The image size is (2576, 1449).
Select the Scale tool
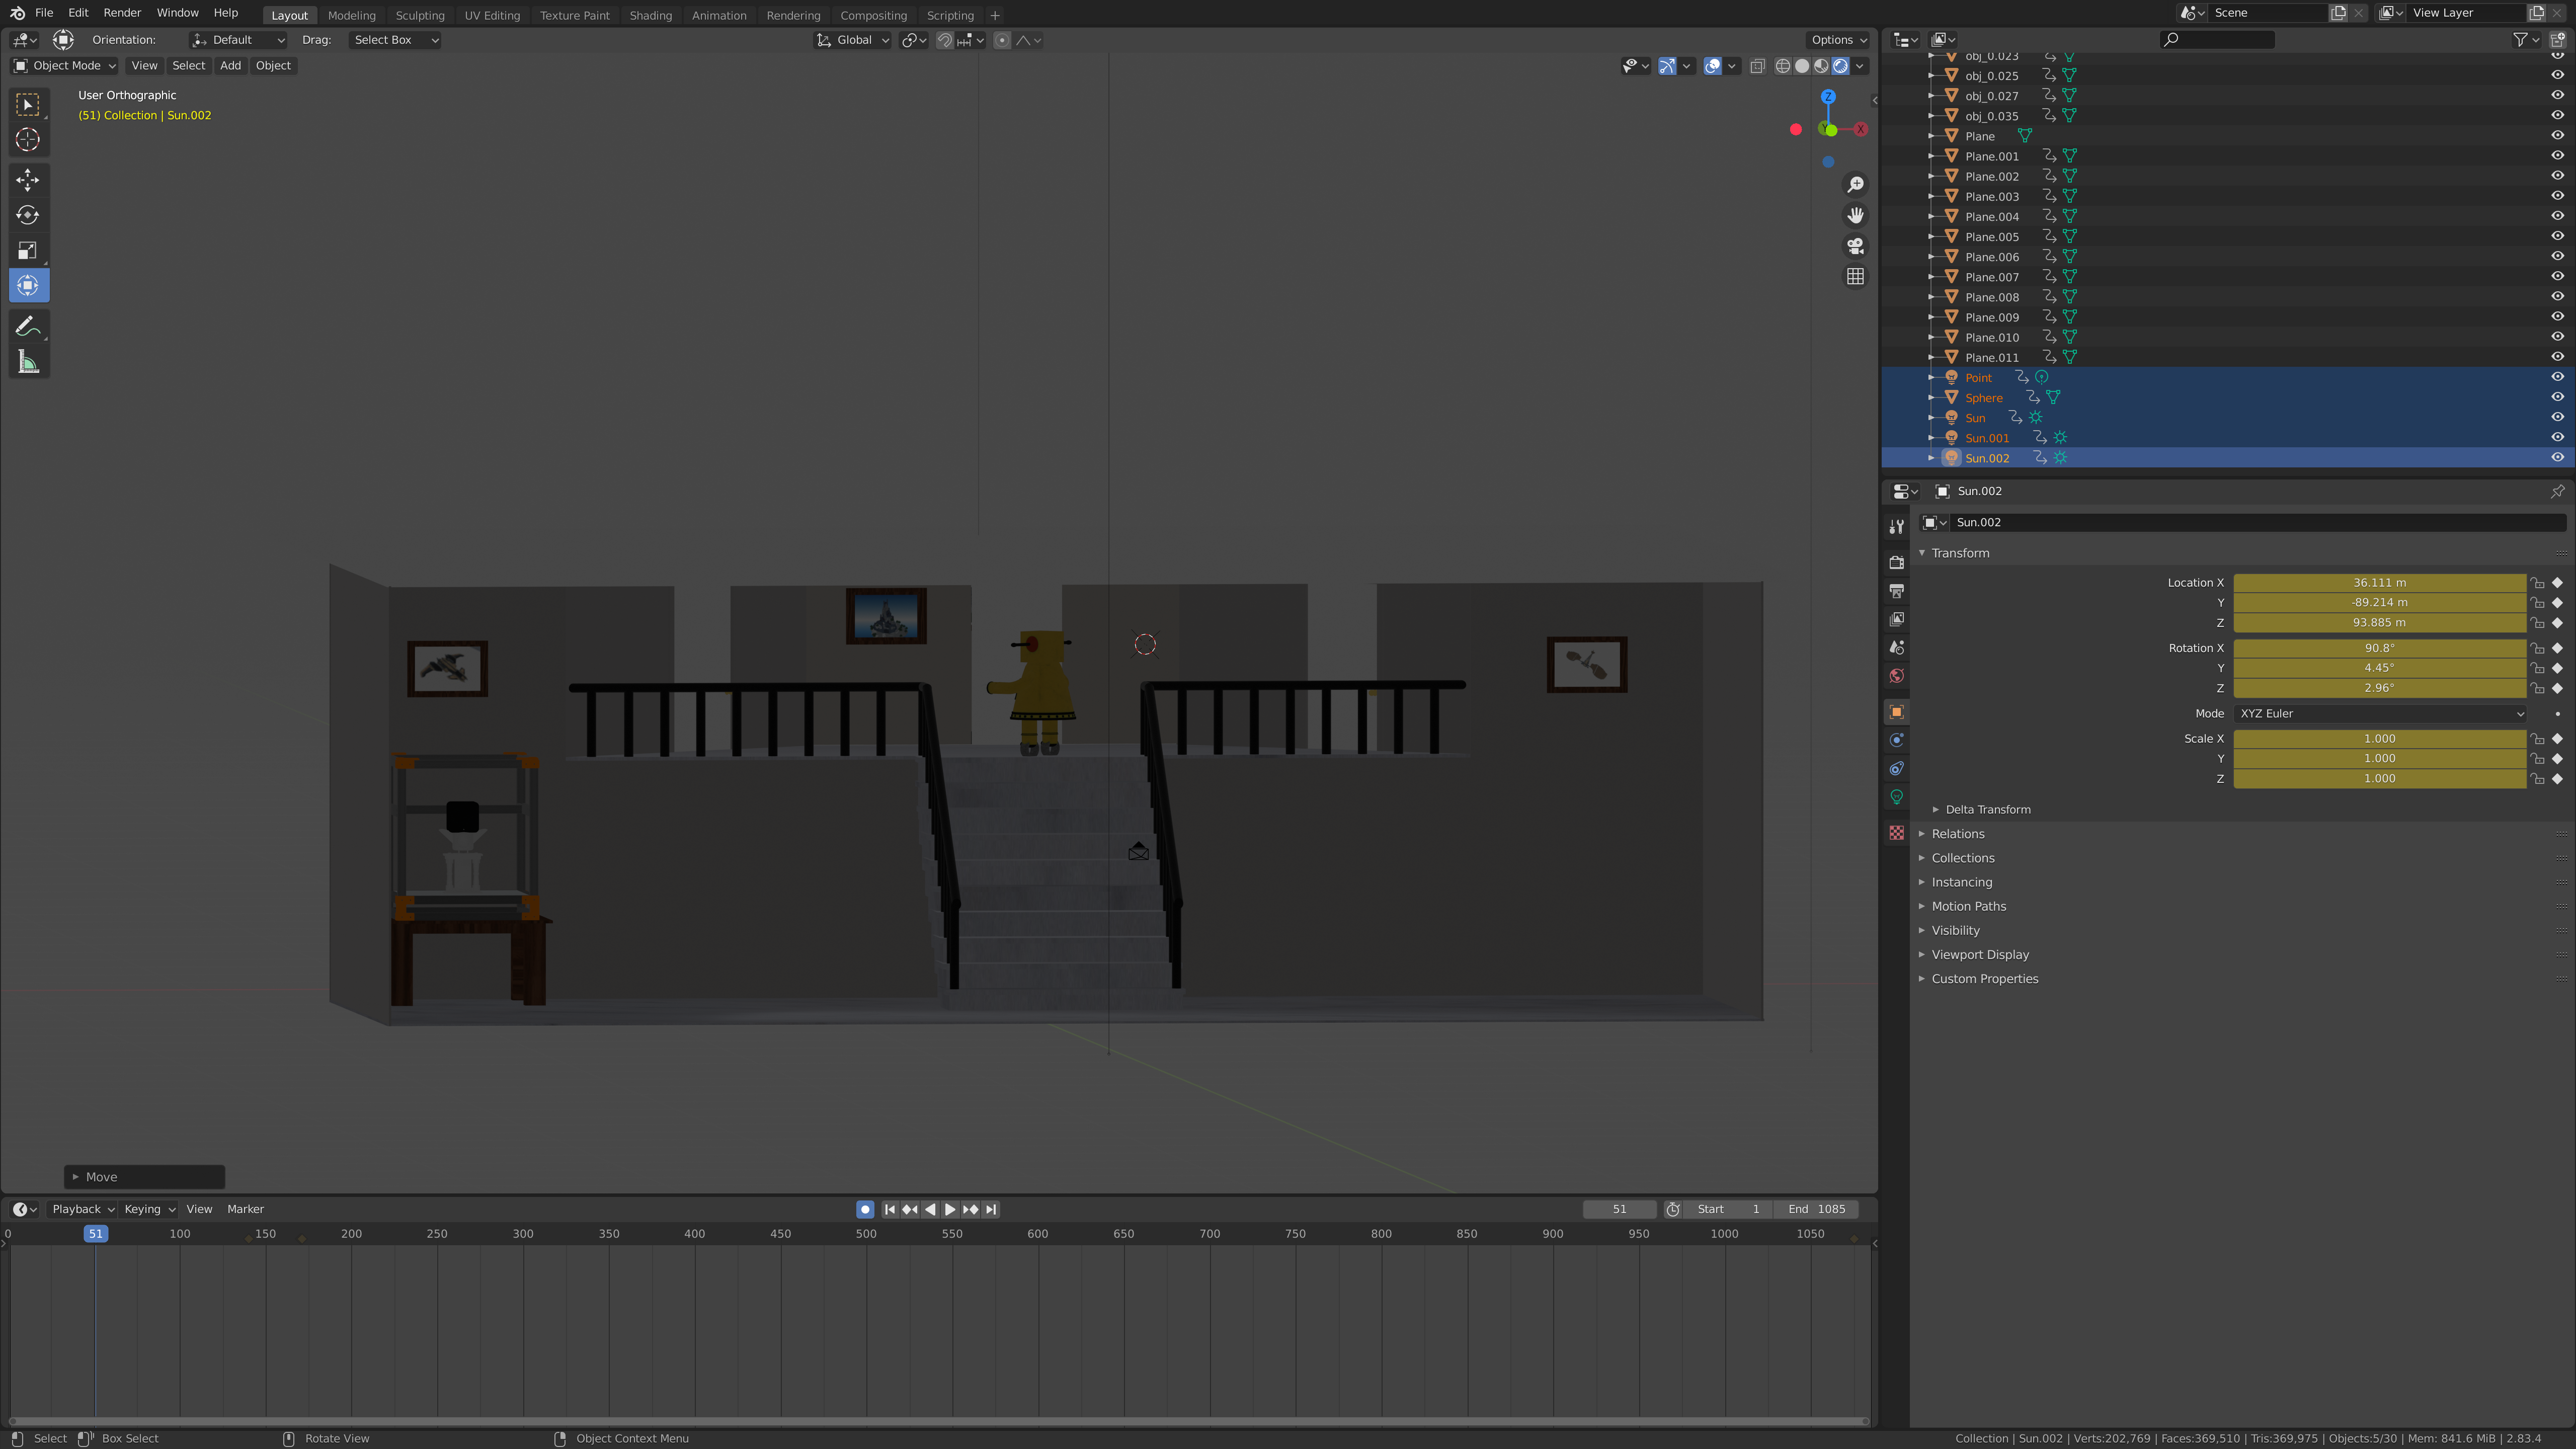coord(28,250)
